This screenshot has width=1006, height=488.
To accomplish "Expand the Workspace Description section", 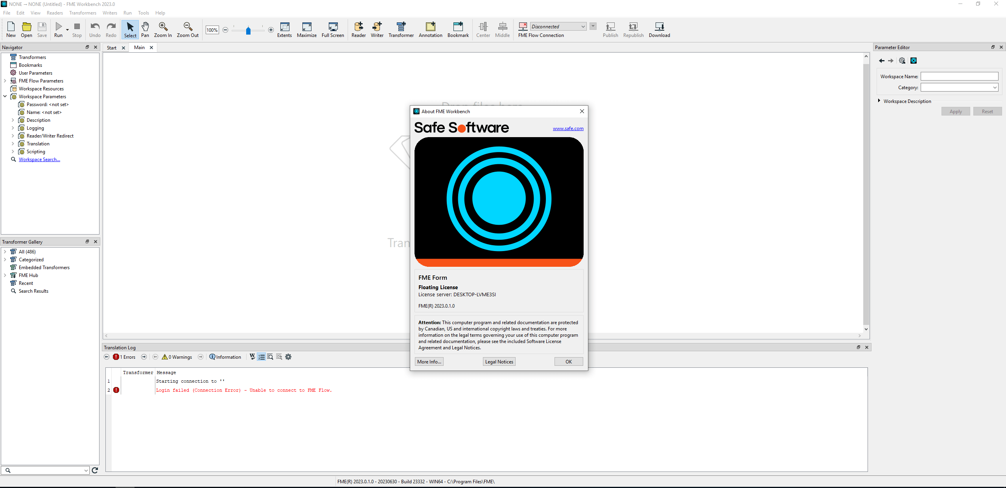I will point(879,101).
